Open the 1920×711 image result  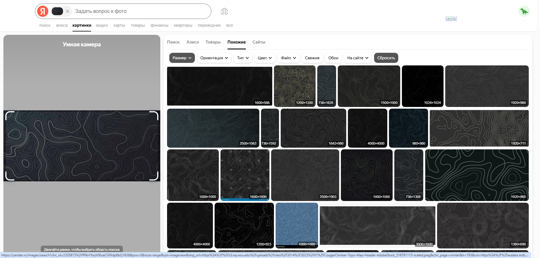coord(479,128)
